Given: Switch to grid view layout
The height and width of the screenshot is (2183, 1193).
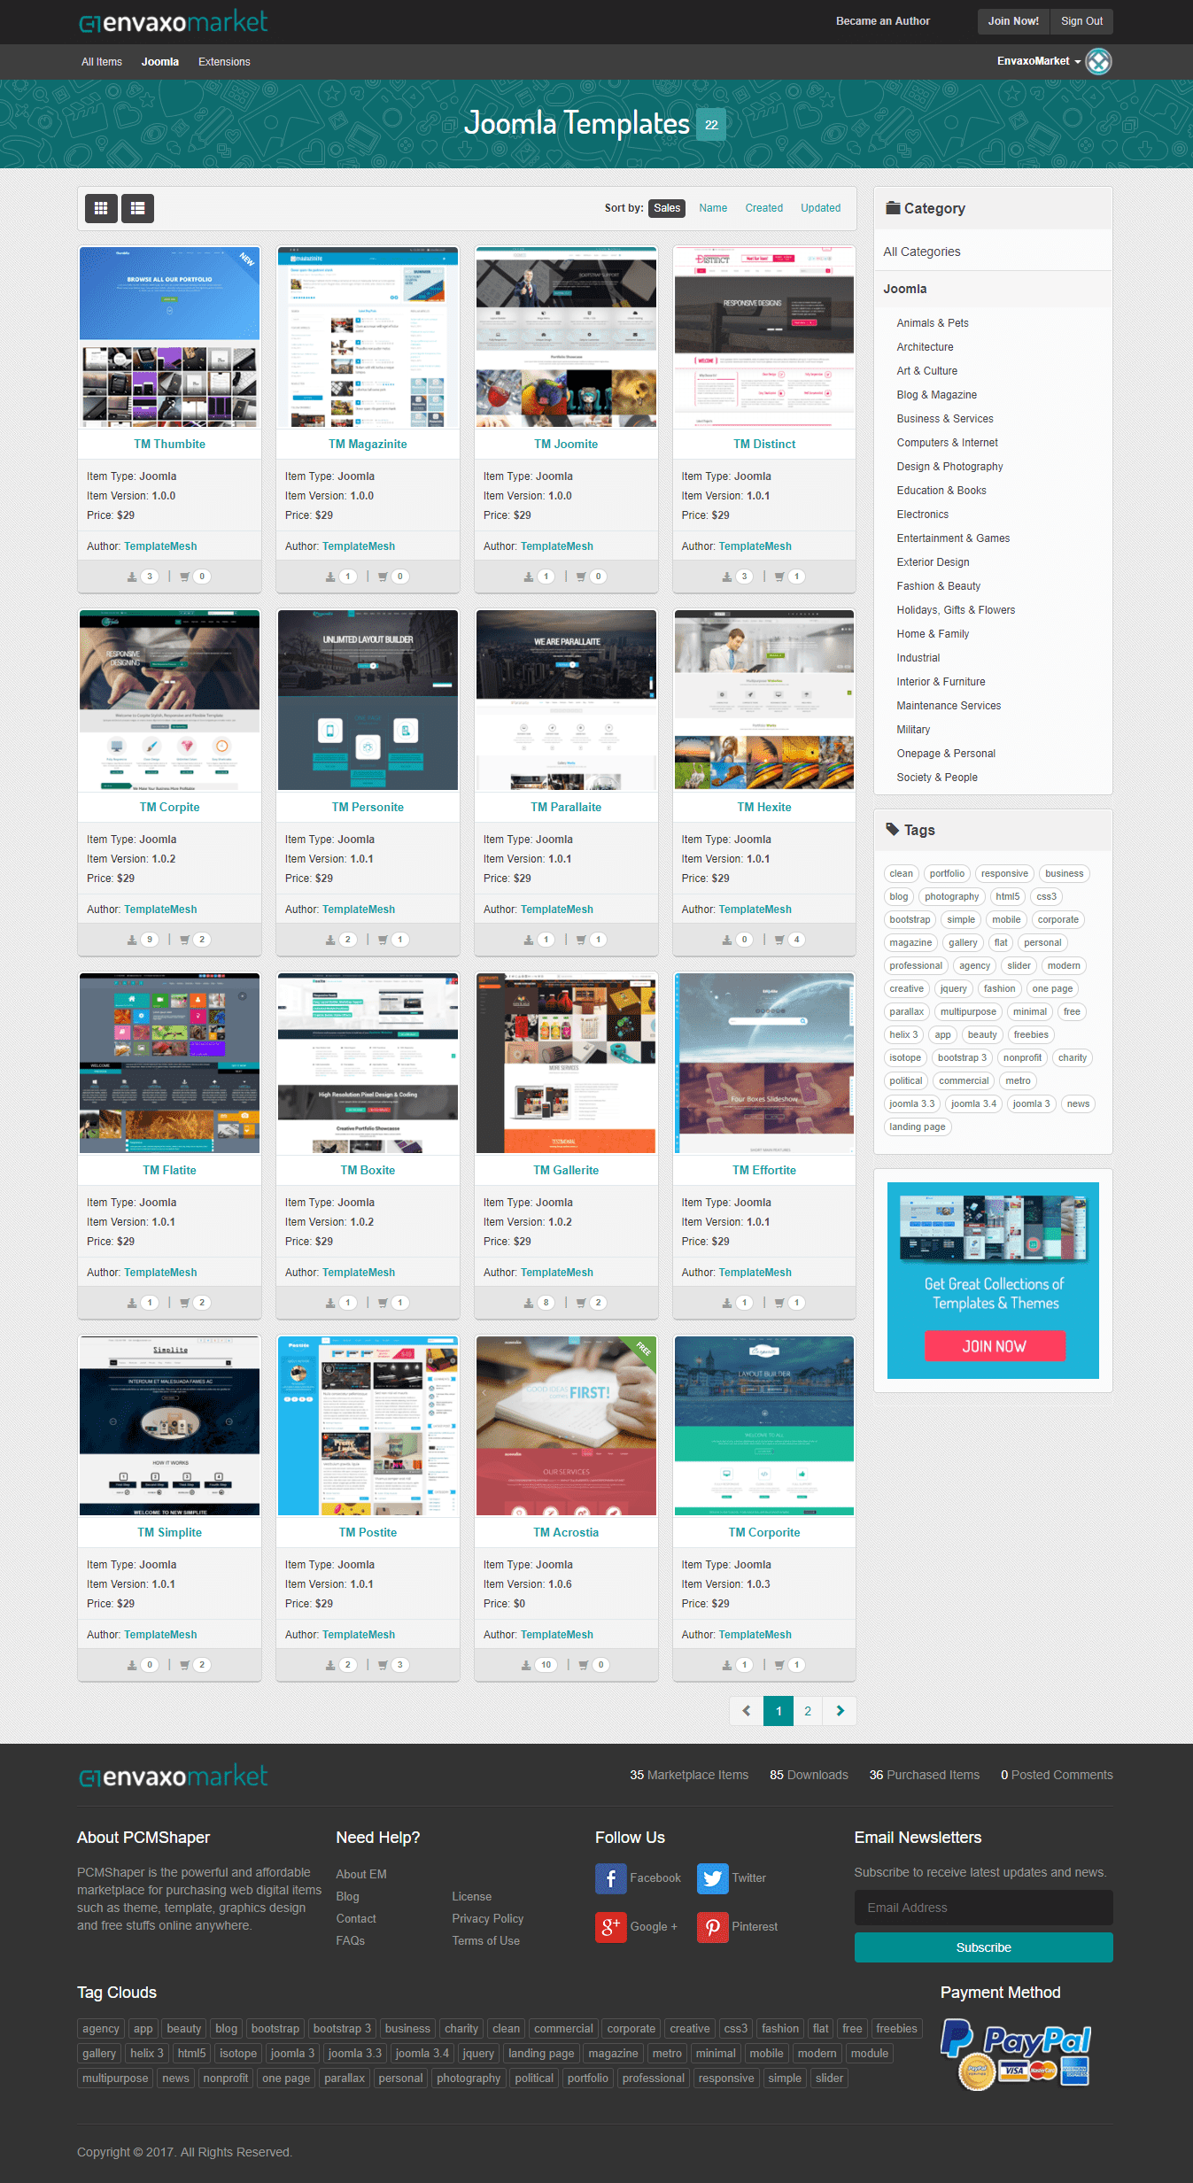Looking at the screenshot, I should [x=101, y=208].
